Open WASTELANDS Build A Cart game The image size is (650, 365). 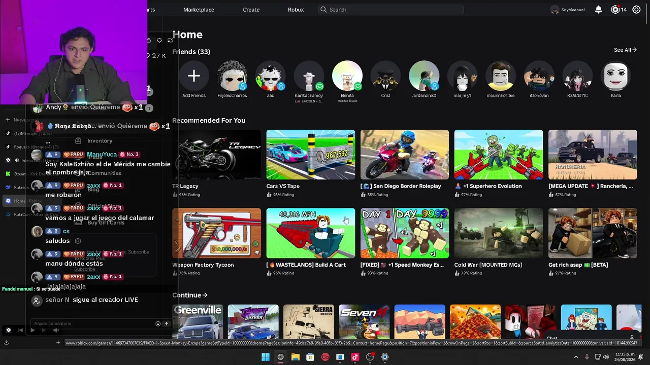coord(311,233)
